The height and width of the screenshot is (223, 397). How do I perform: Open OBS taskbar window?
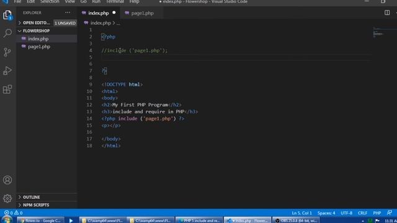(296, 221)
